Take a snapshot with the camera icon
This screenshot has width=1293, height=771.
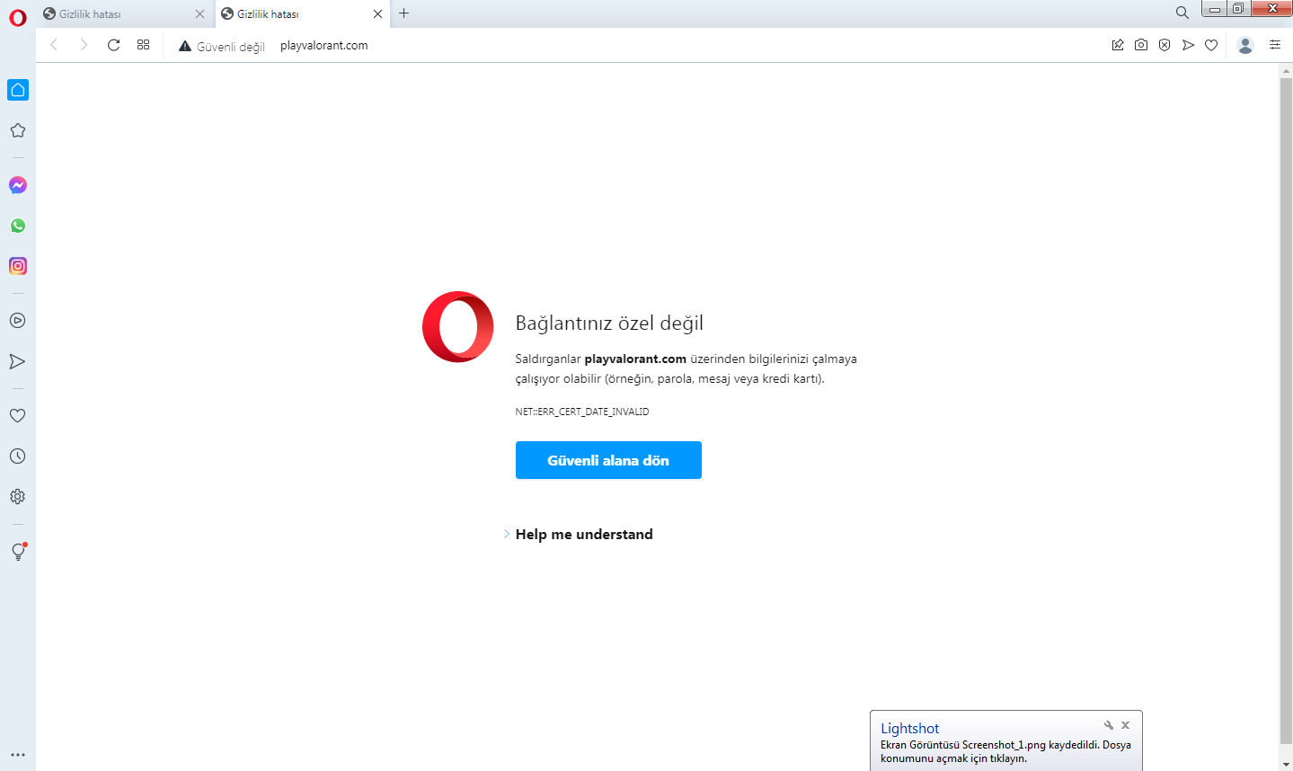coord(1141,45)
